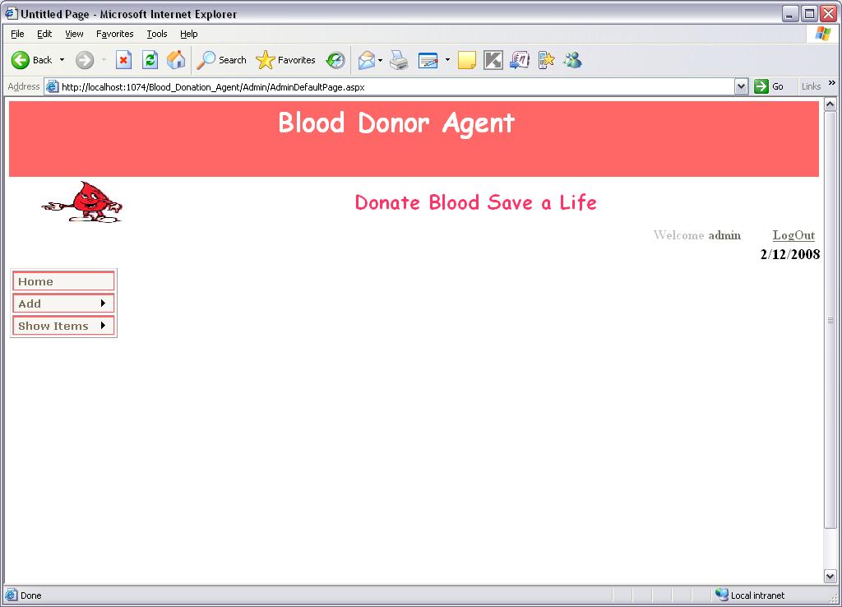Click the address bar URL field
842x607 pixels.
(x=397, y=86)
